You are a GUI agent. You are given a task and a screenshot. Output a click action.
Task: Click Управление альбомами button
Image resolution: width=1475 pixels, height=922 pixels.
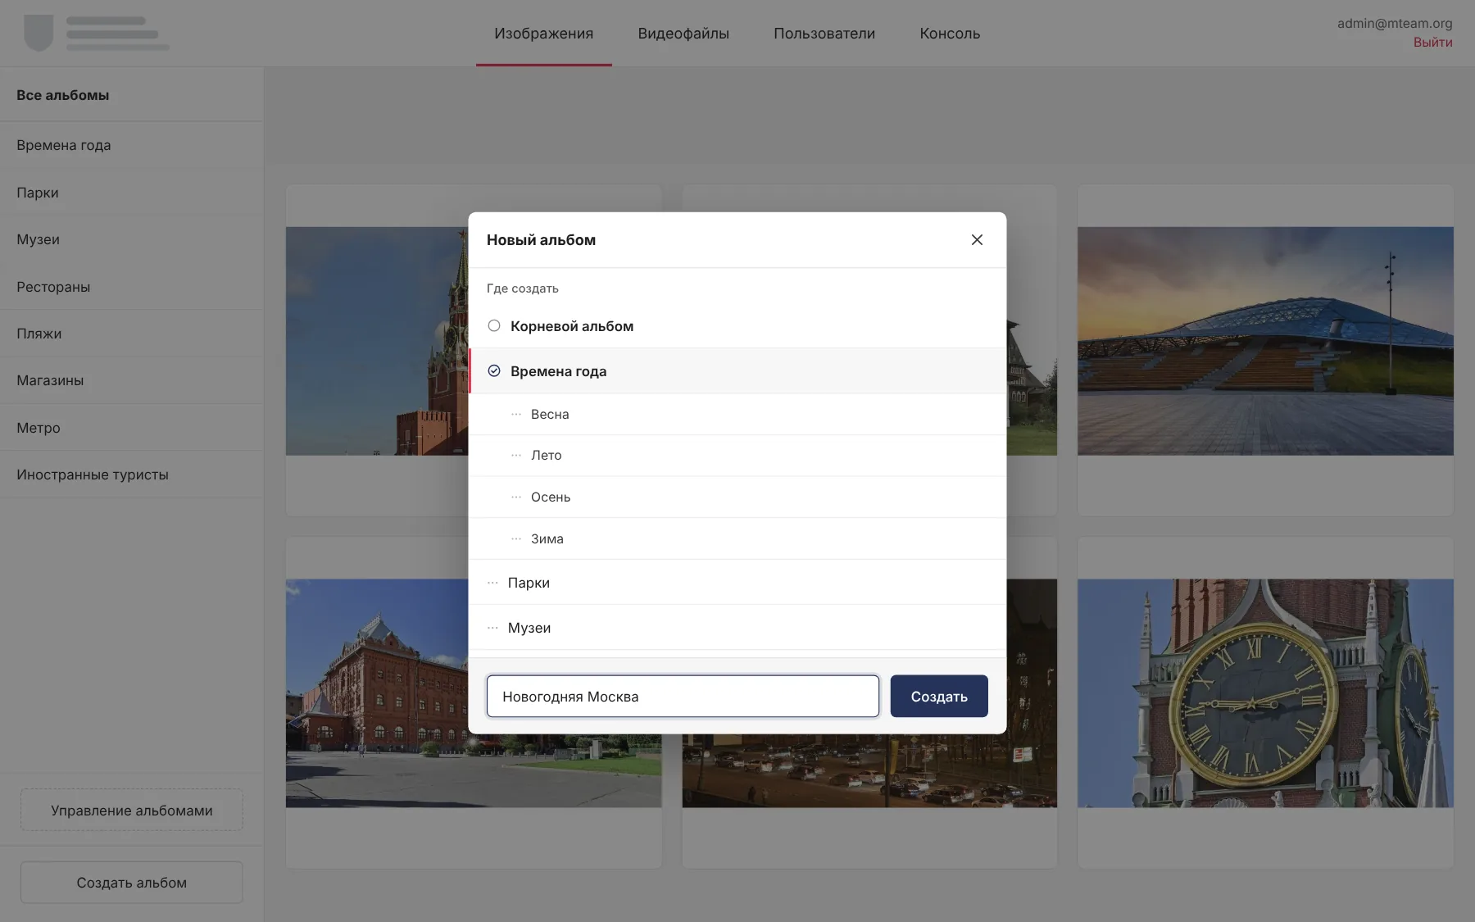131,810
